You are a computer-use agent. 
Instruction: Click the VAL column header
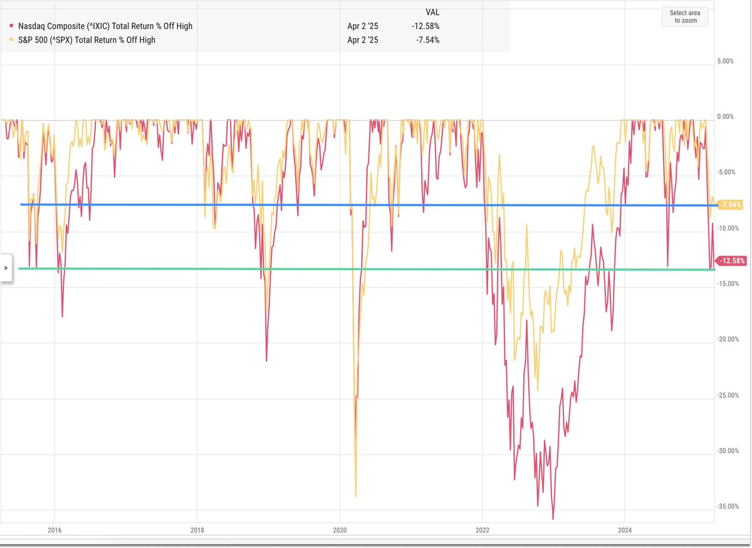tap(431, 11)
